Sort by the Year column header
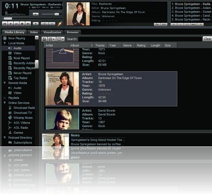The height and width of the screenshot is (195, 212). (x=114, y=45)
